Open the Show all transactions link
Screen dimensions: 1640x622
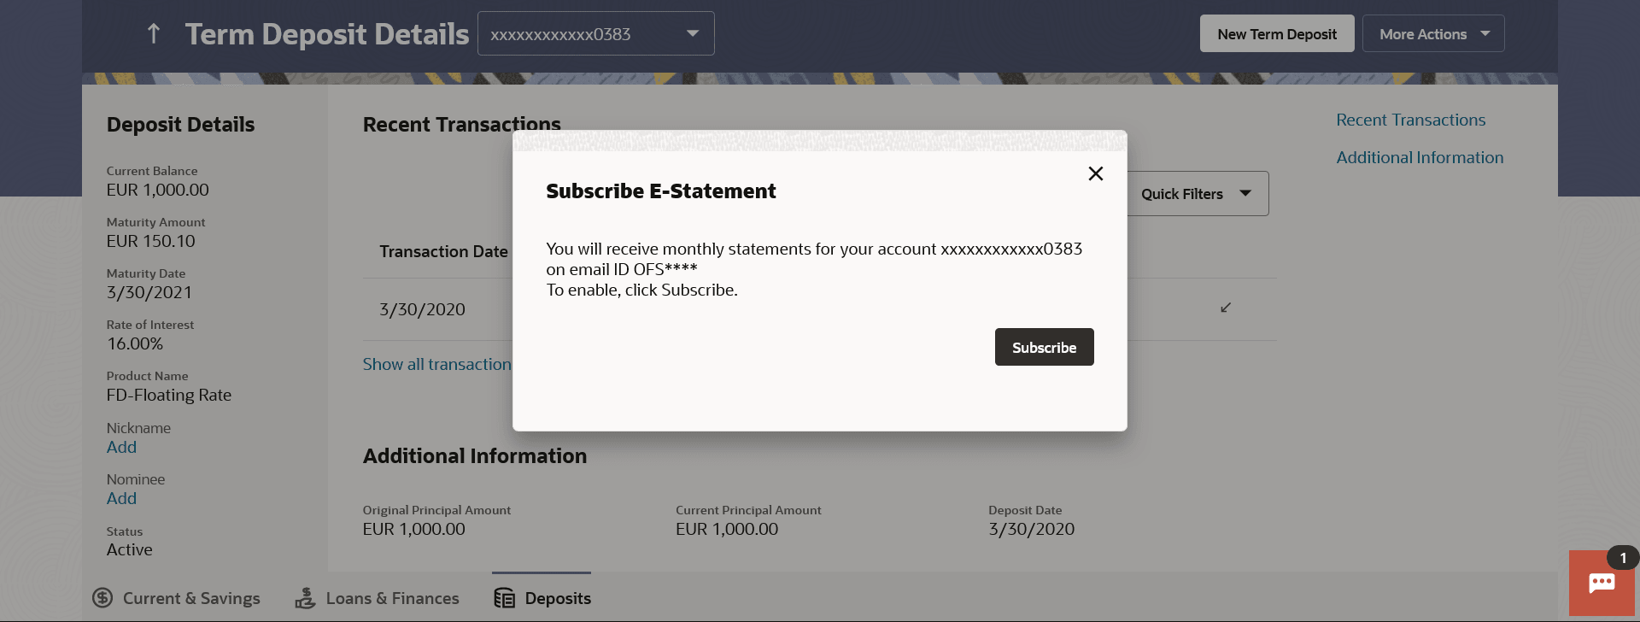pos(436,364)
